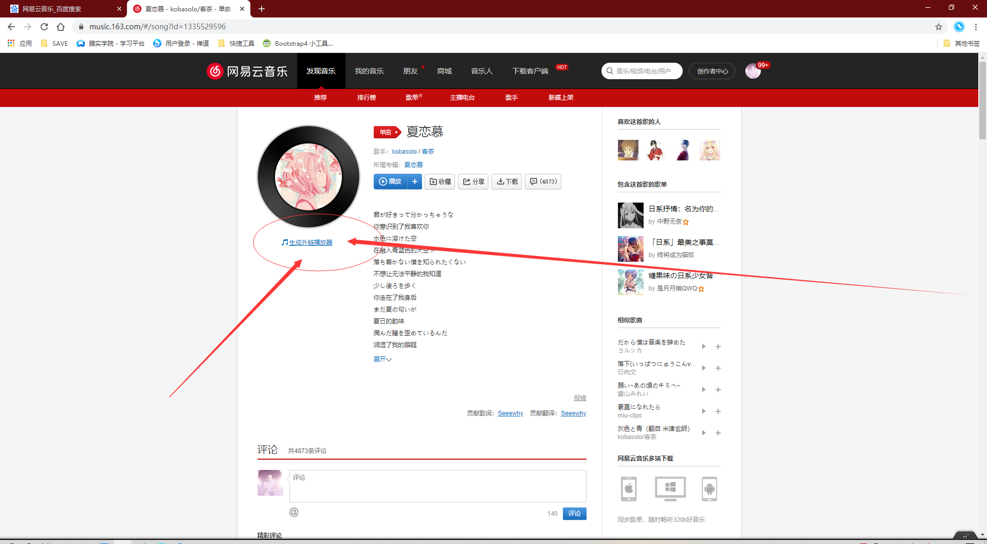
Task: Open playlist 糖果味の日系少女音
Action: click(681, 276)
